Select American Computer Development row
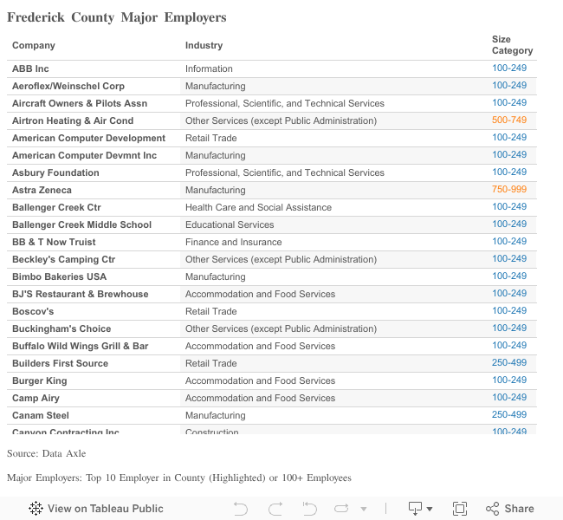Image resolution: width=563 pixels, height=520 pixels. [272, 138]
